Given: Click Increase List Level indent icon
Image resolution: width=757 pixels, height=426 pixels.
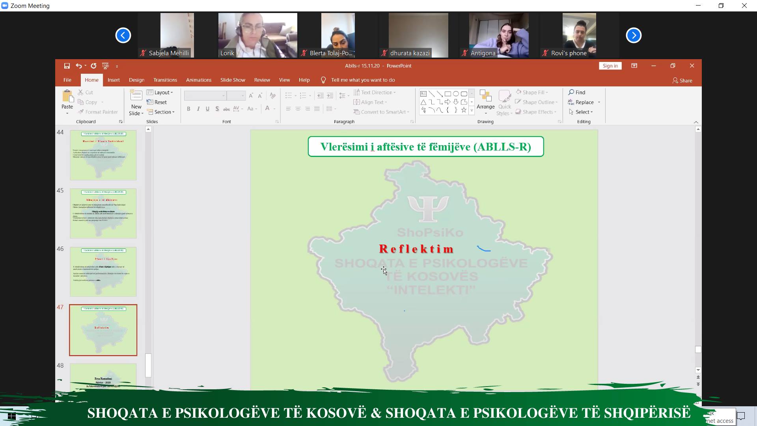Looking at the screenshot, I should [x=330, y=95].
